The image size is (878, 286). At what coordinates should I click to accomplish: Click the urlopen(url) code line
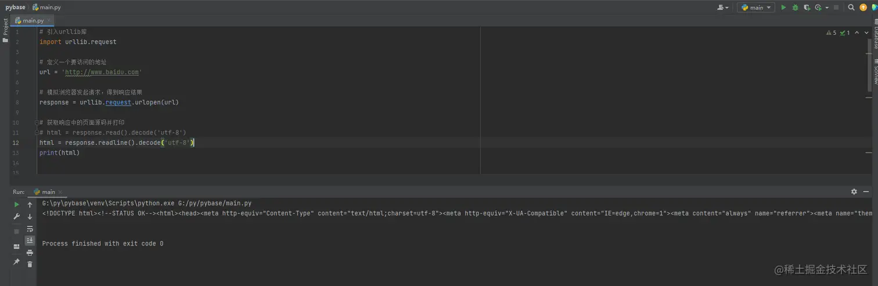(109, 103)
